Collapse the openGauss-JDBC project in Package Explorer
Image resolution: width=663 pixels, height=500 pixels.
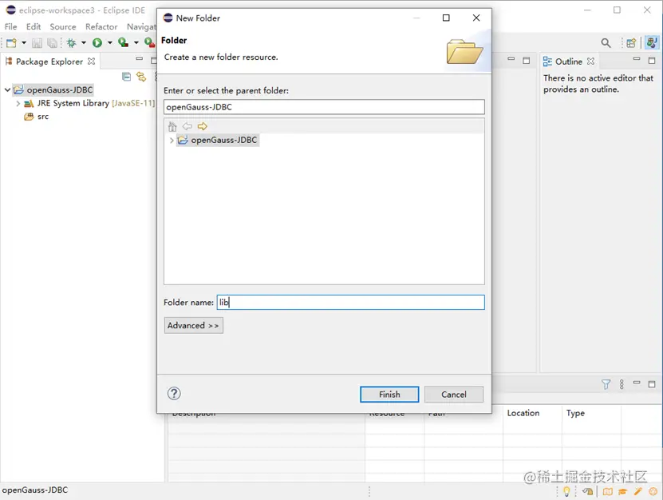click(8, 89)
